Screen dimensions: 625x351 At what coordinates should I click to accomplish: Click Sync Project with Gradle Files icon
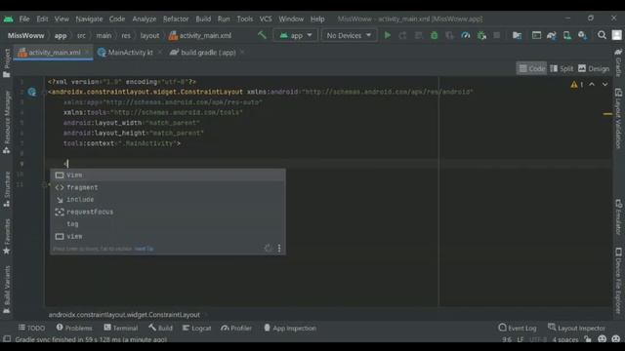coord(552,35)
